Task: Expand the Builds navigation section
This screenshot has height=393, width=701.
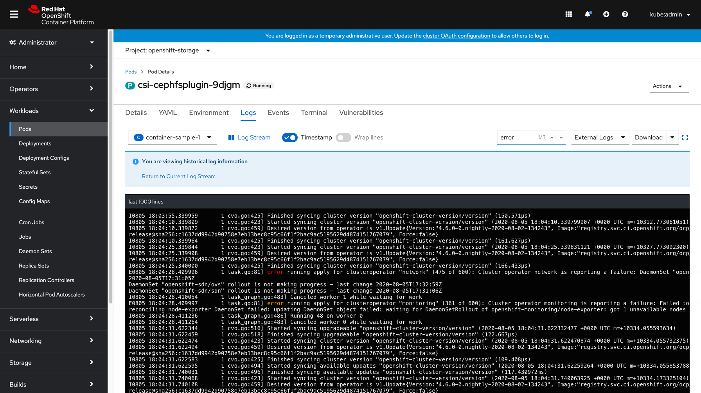Action: 54,384
